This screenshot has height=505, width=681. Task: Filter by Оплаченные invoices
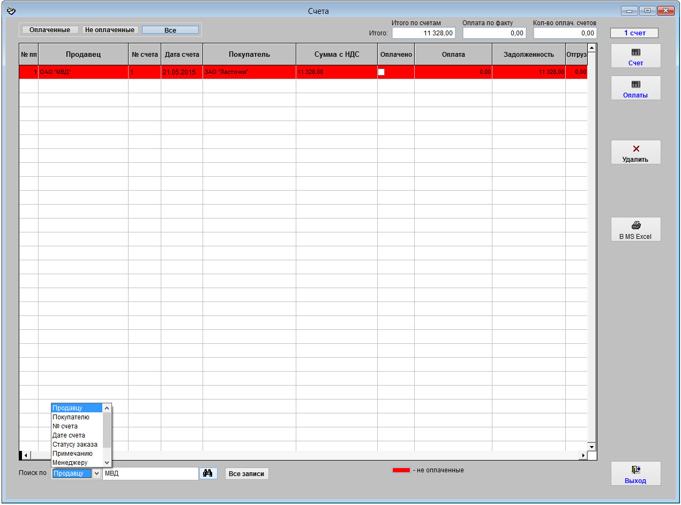tap(50, 30)
